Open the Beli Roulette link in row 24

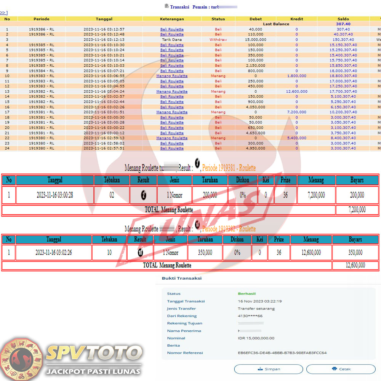[x=172, y=148]
